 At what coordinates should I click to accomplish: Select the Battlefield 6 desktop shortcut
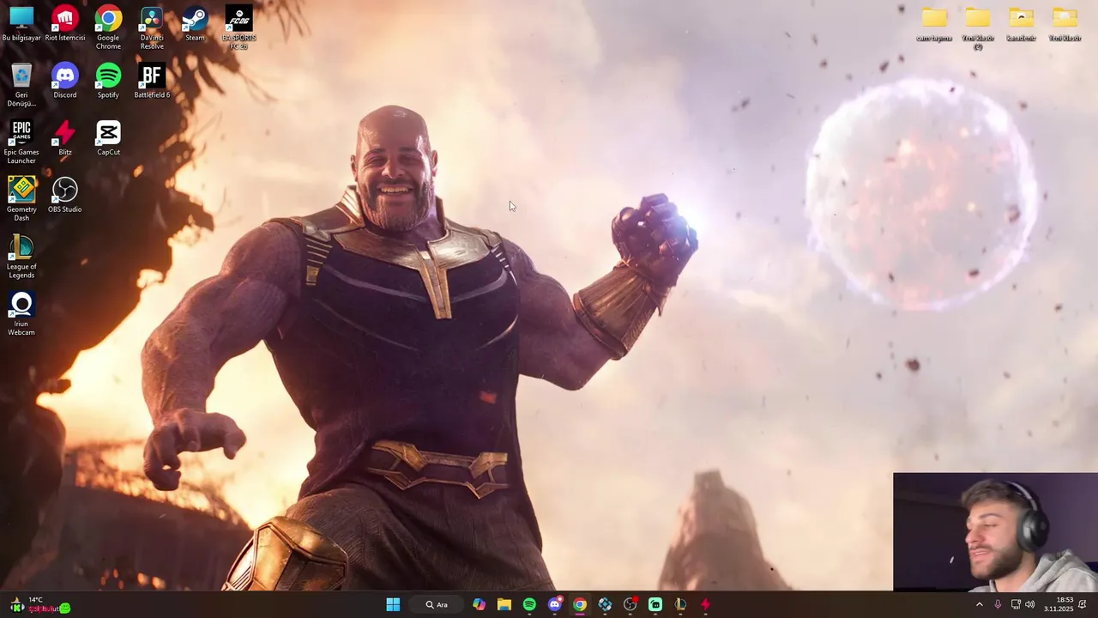point(152,82)
